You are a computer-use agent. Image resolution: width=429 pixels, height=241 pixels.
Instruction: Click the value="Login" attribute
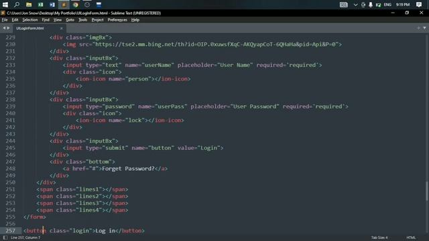coord(199,148)
